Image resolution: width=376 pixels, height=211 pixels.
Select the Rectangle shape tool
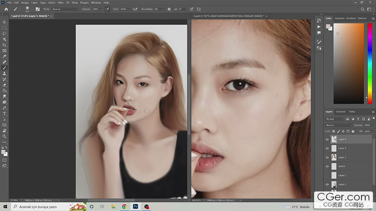[4, 125]
